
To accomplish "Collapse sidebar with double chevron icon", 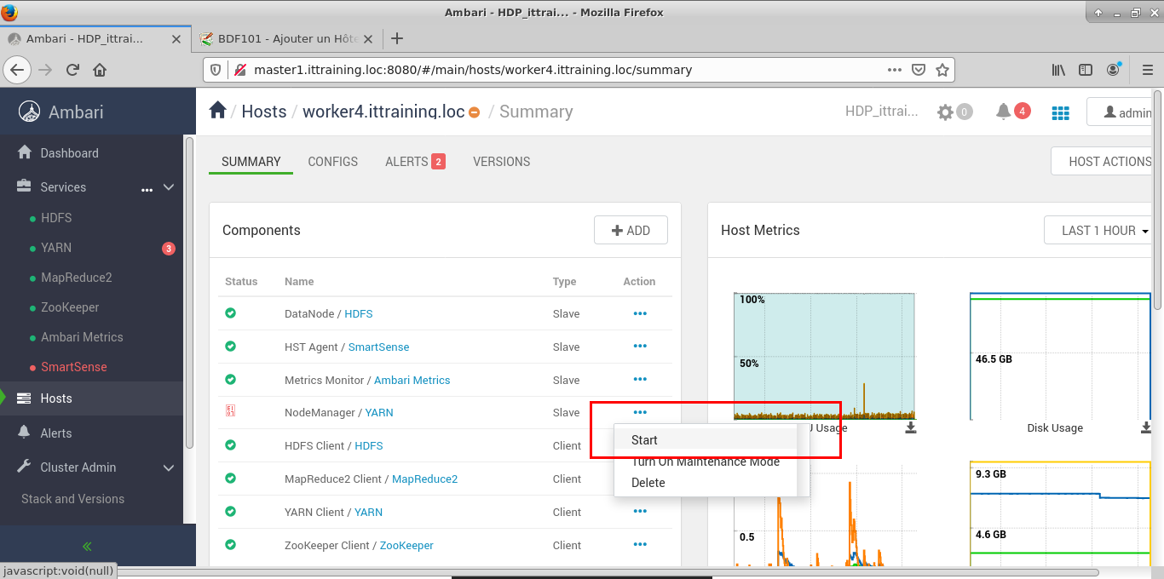I will [87, 546].
